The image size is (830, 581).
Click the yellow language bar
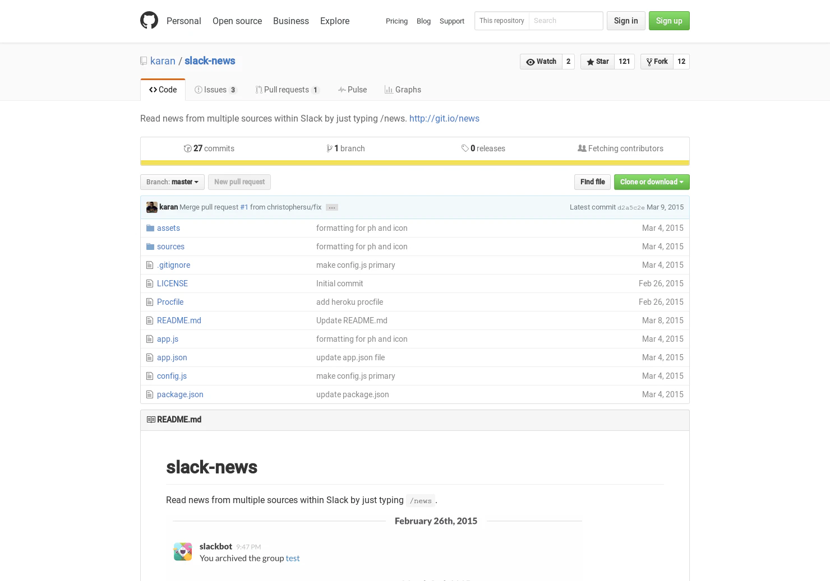[x=415, y=163]
